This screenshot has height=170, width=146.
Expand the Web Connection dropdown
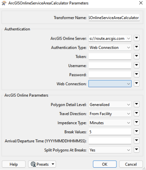click(x=110, y=84)
